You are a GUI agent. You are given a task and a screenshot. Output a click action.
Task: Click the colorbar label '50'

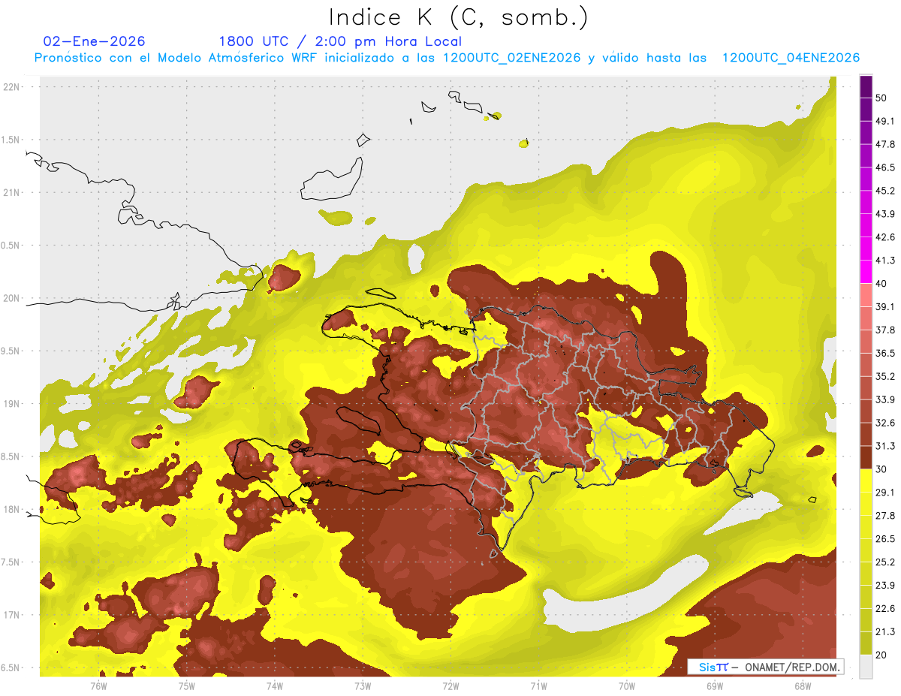tap(881, 98)
